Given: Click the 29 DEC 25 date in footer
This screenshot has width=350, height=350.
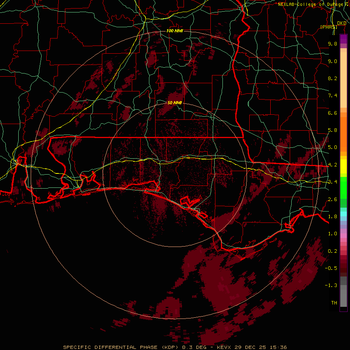Looking at the screenshot, I should click(250, 347).
